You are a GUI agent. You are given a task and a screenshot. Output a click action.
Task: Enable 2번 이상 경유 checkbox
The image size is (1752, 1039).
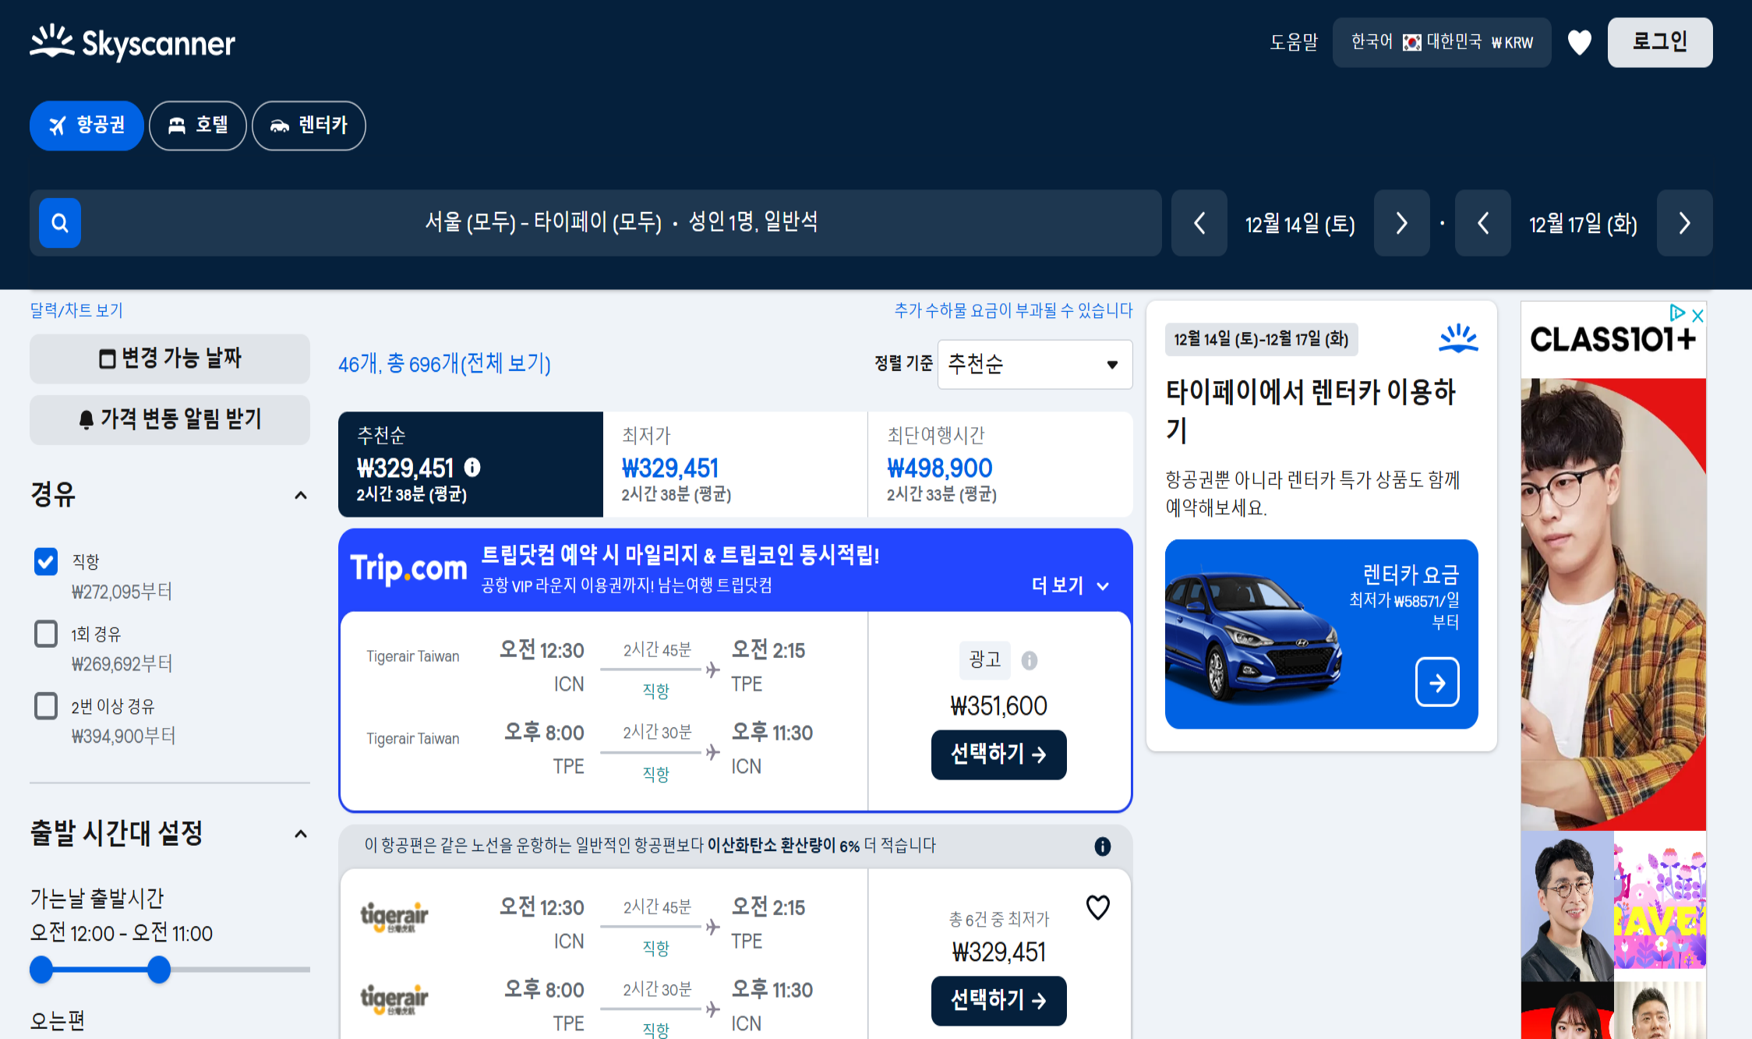pyautogui.click(x=46, y=706)
